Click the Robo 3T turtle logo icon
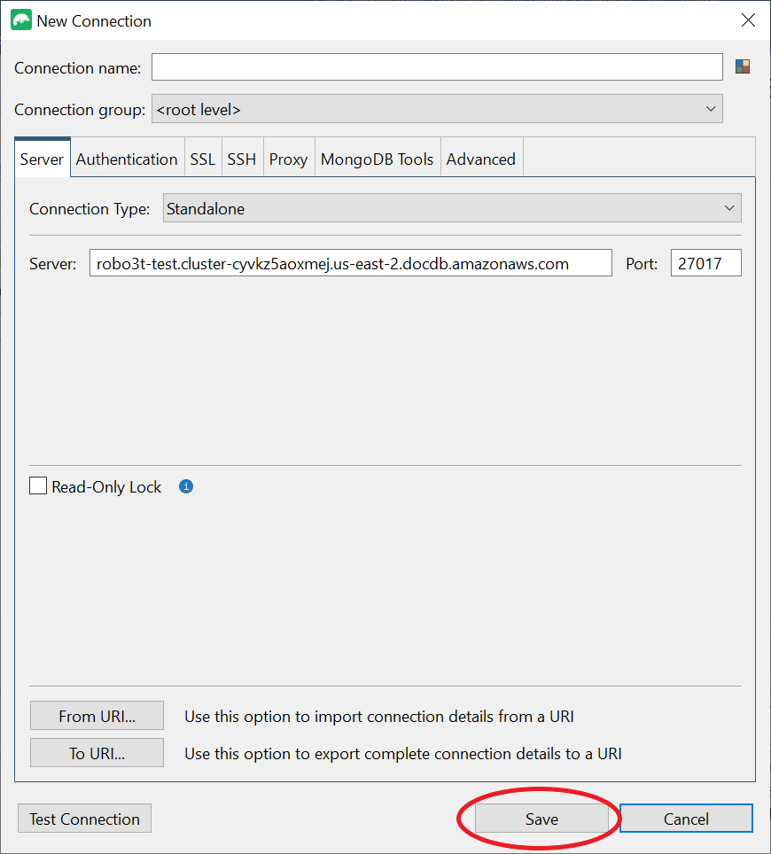Screen dimensions: 771x854 19,19
